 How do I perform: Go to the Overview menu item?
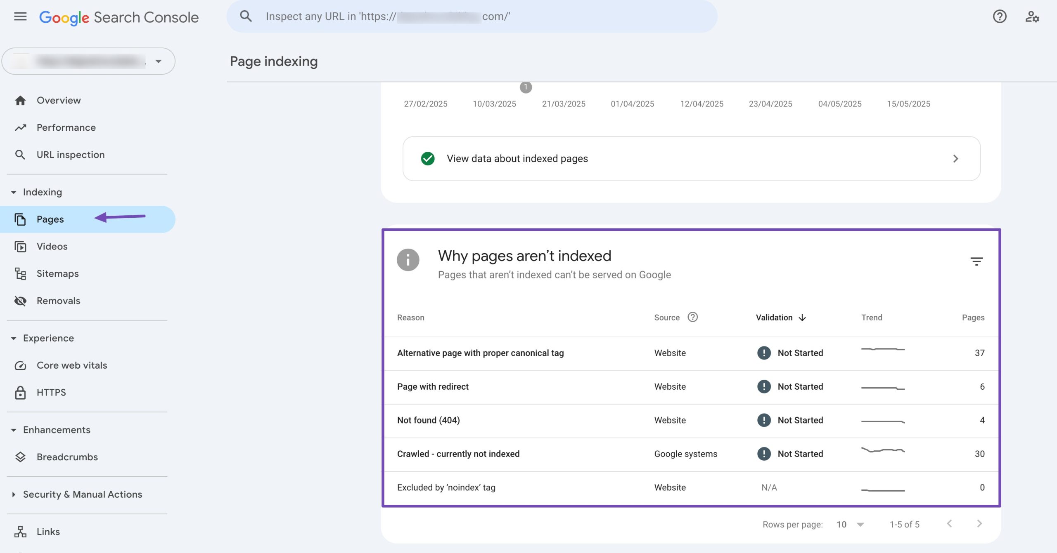click(59, 100)
